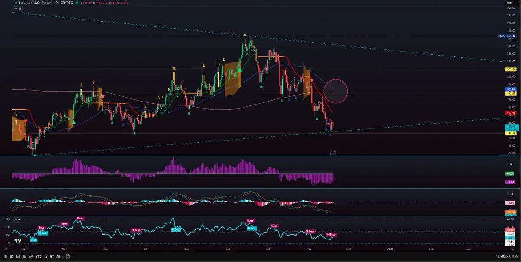Screen dimensions: 521x262
Task: Click the round icon left of Apr axis
Action: pyautogui.click(x=7, y=249)
